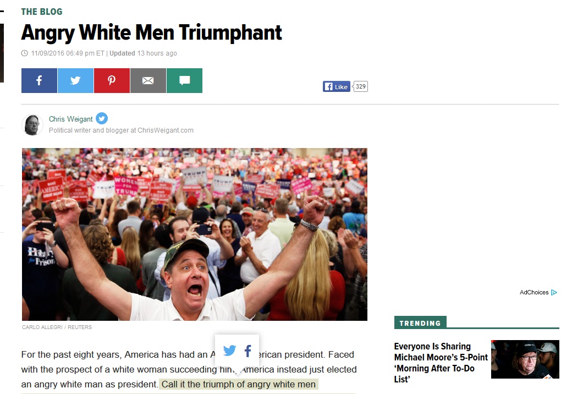This screenshot has width=572, height=394.
Task: Select the TRENDING section tab header
Action: pyautogui.click(x=420, y=323)
